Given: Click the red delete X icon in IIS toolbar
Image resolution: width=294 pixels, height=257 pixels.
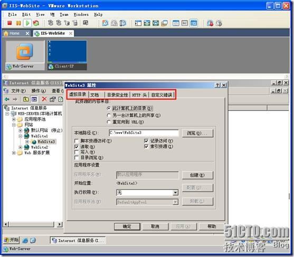Looking at the screenshot, I should tap(44, 99).
